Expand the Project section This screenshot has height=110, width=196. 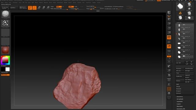(x=179, y=91)
